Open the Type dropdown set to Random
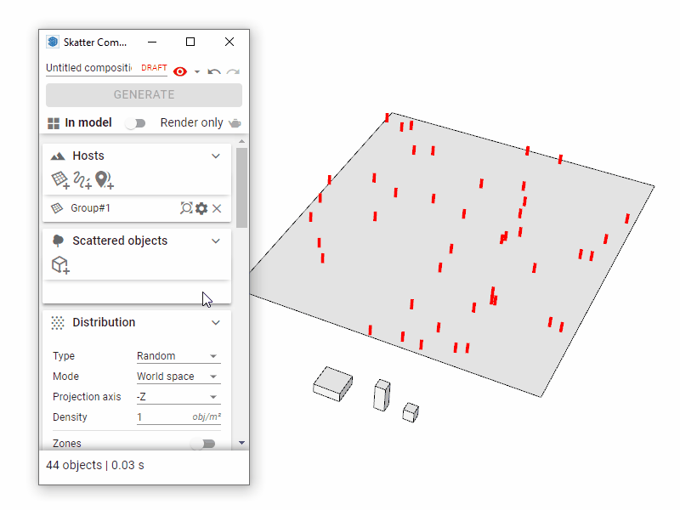This screenshot has width=680, height=510. (x=178, y=356)
